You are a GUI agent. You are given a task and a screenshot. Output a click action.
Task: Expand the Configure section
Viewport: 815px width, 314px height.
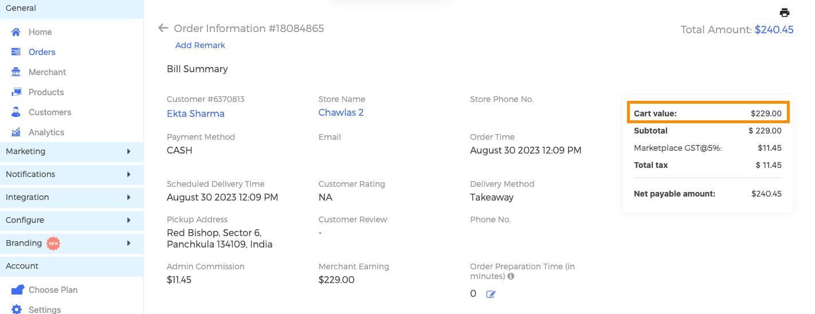72,220
